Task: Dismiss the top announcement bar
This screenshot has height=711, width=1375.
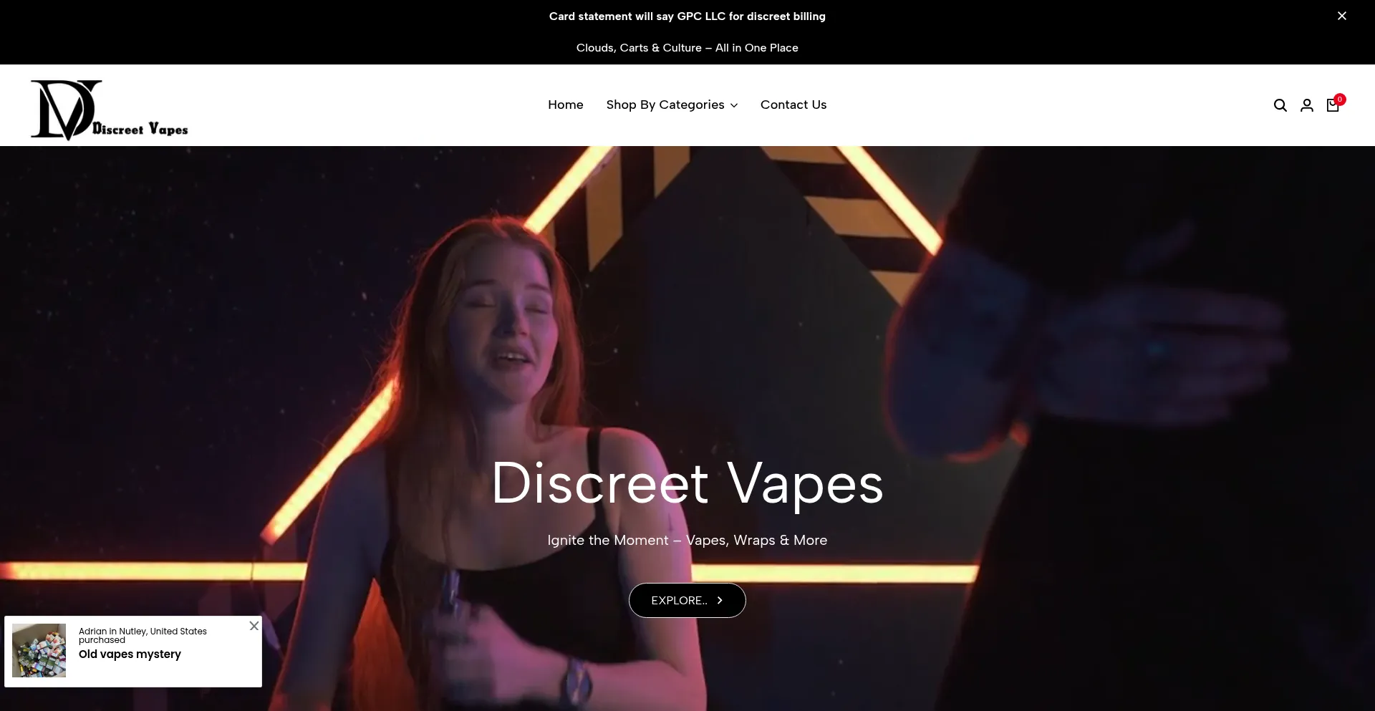Action: pos(1341,16)
